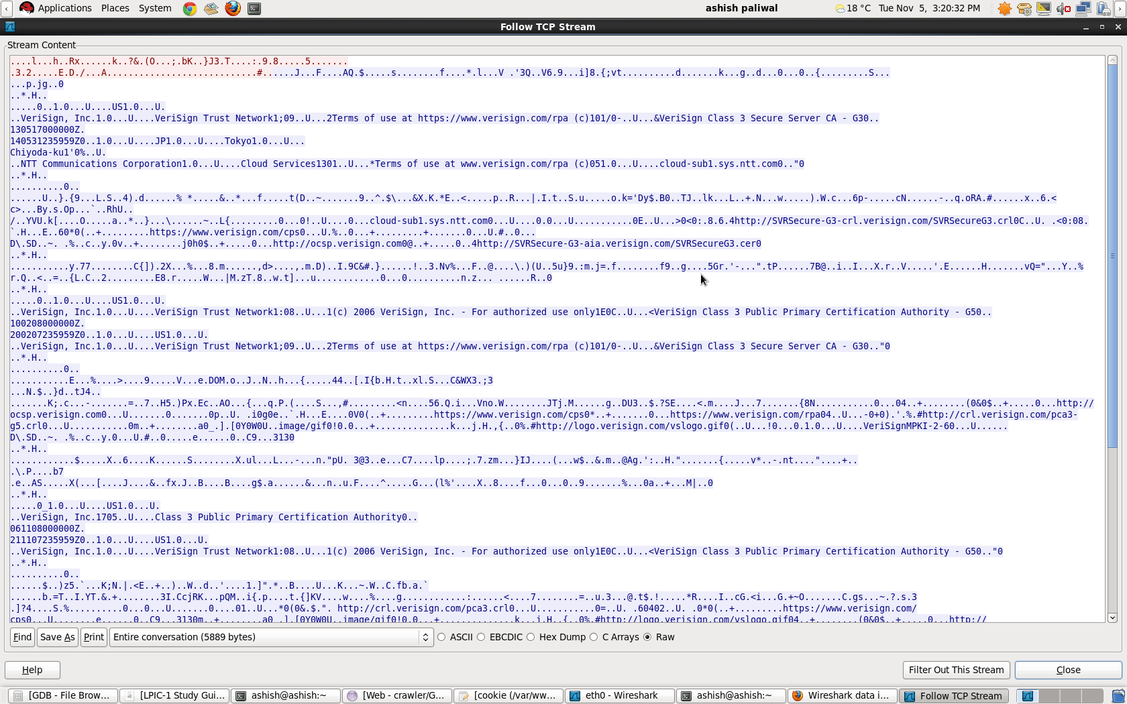
Task: Click the Help button
Action: click(32, 670)
